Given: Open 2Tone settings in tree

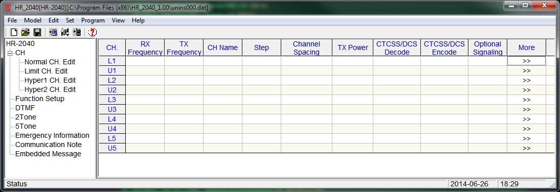Looking at the screenshot, I should (26, 117).
